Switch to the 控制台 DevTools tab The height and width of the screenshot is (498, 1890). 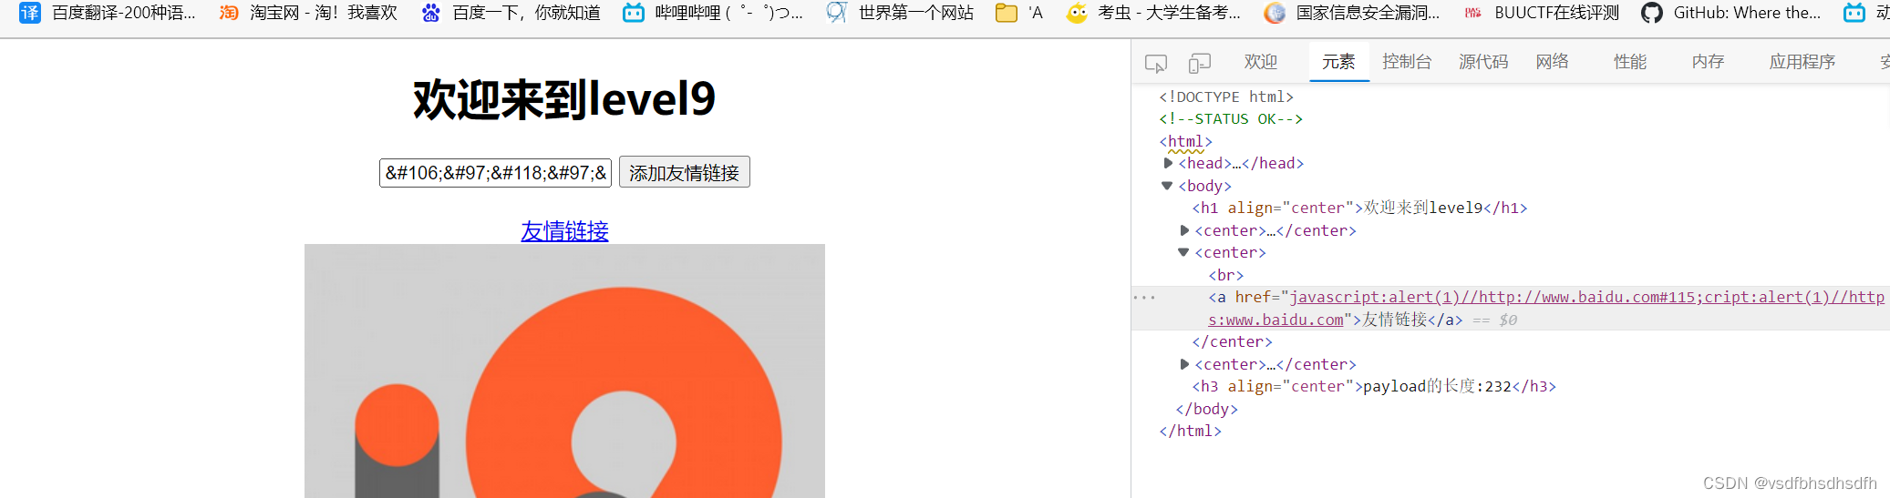pyautogui.click(x=1407, y=62)
